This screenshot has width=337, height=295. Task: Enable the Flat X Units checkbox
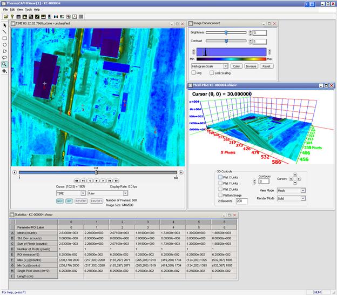click(x=220, y=177)
